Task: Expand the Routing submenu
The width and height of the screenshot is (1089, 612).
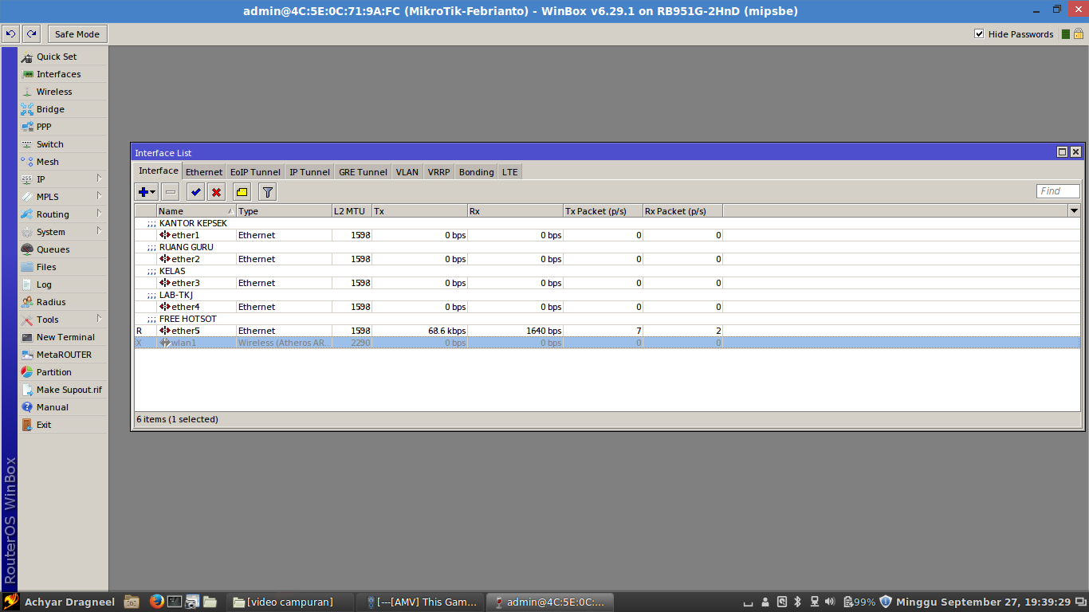Action: point(62,214)
